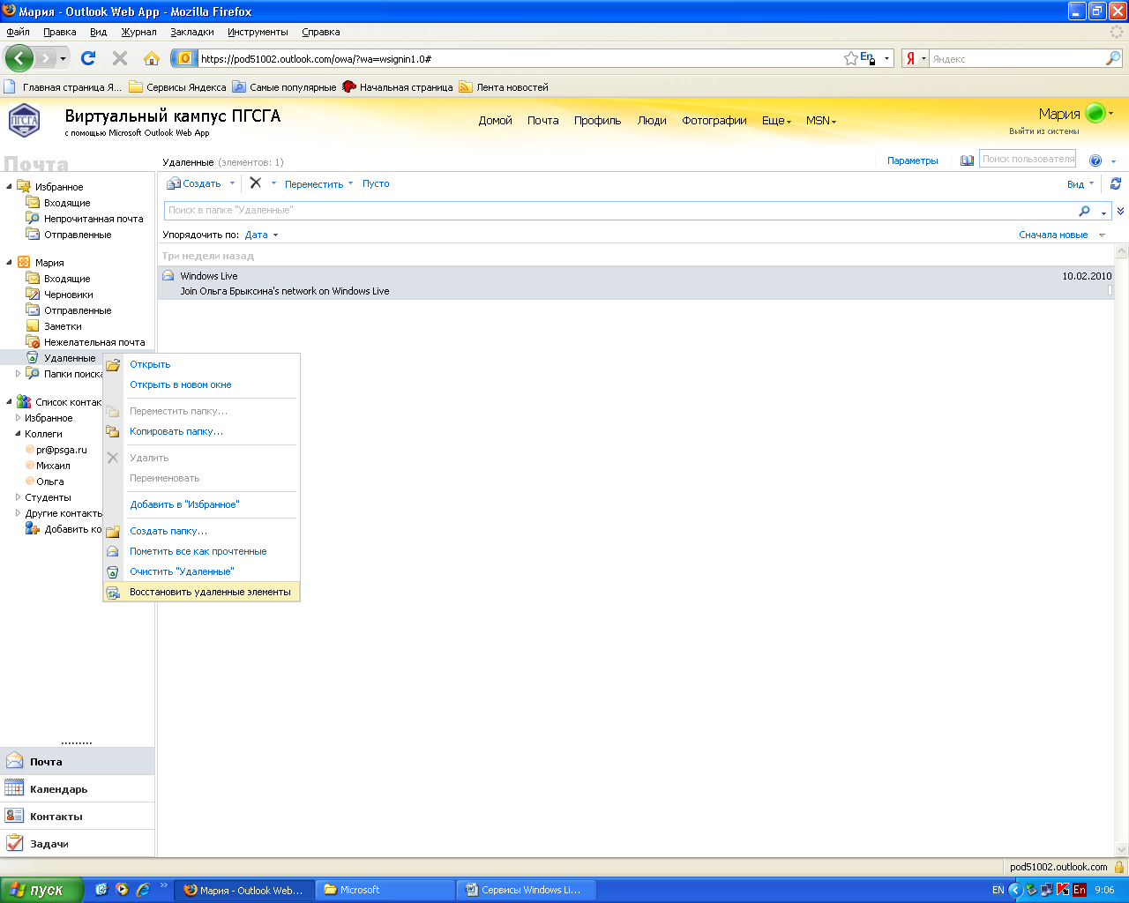1129x903 pixels.
Task: Click Пусто to empty the folder
Action: pos(376,183)
